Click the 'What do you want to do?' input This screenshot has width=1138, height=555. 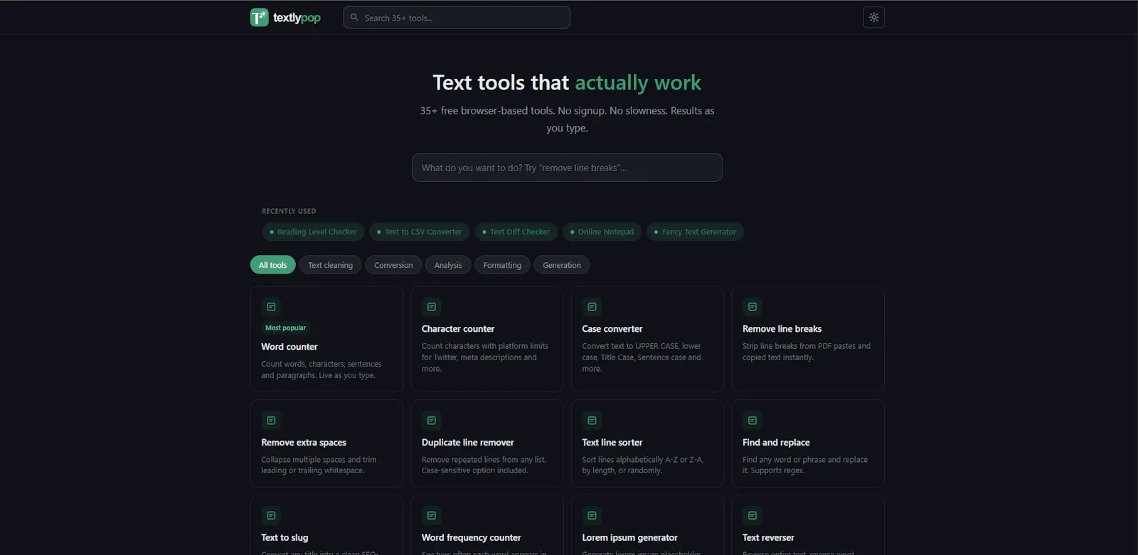(568, 168)
